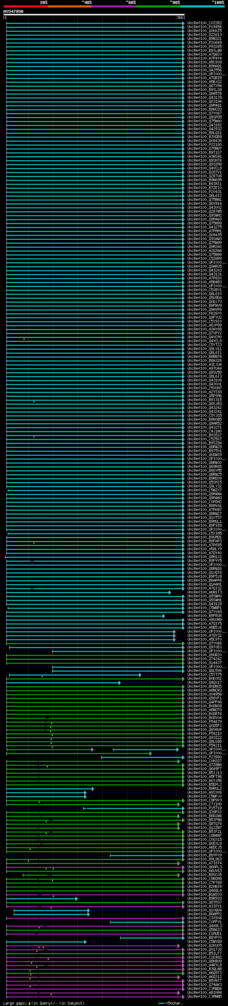Click the truncated cyan bar for A6N1T3

[88, 593]
